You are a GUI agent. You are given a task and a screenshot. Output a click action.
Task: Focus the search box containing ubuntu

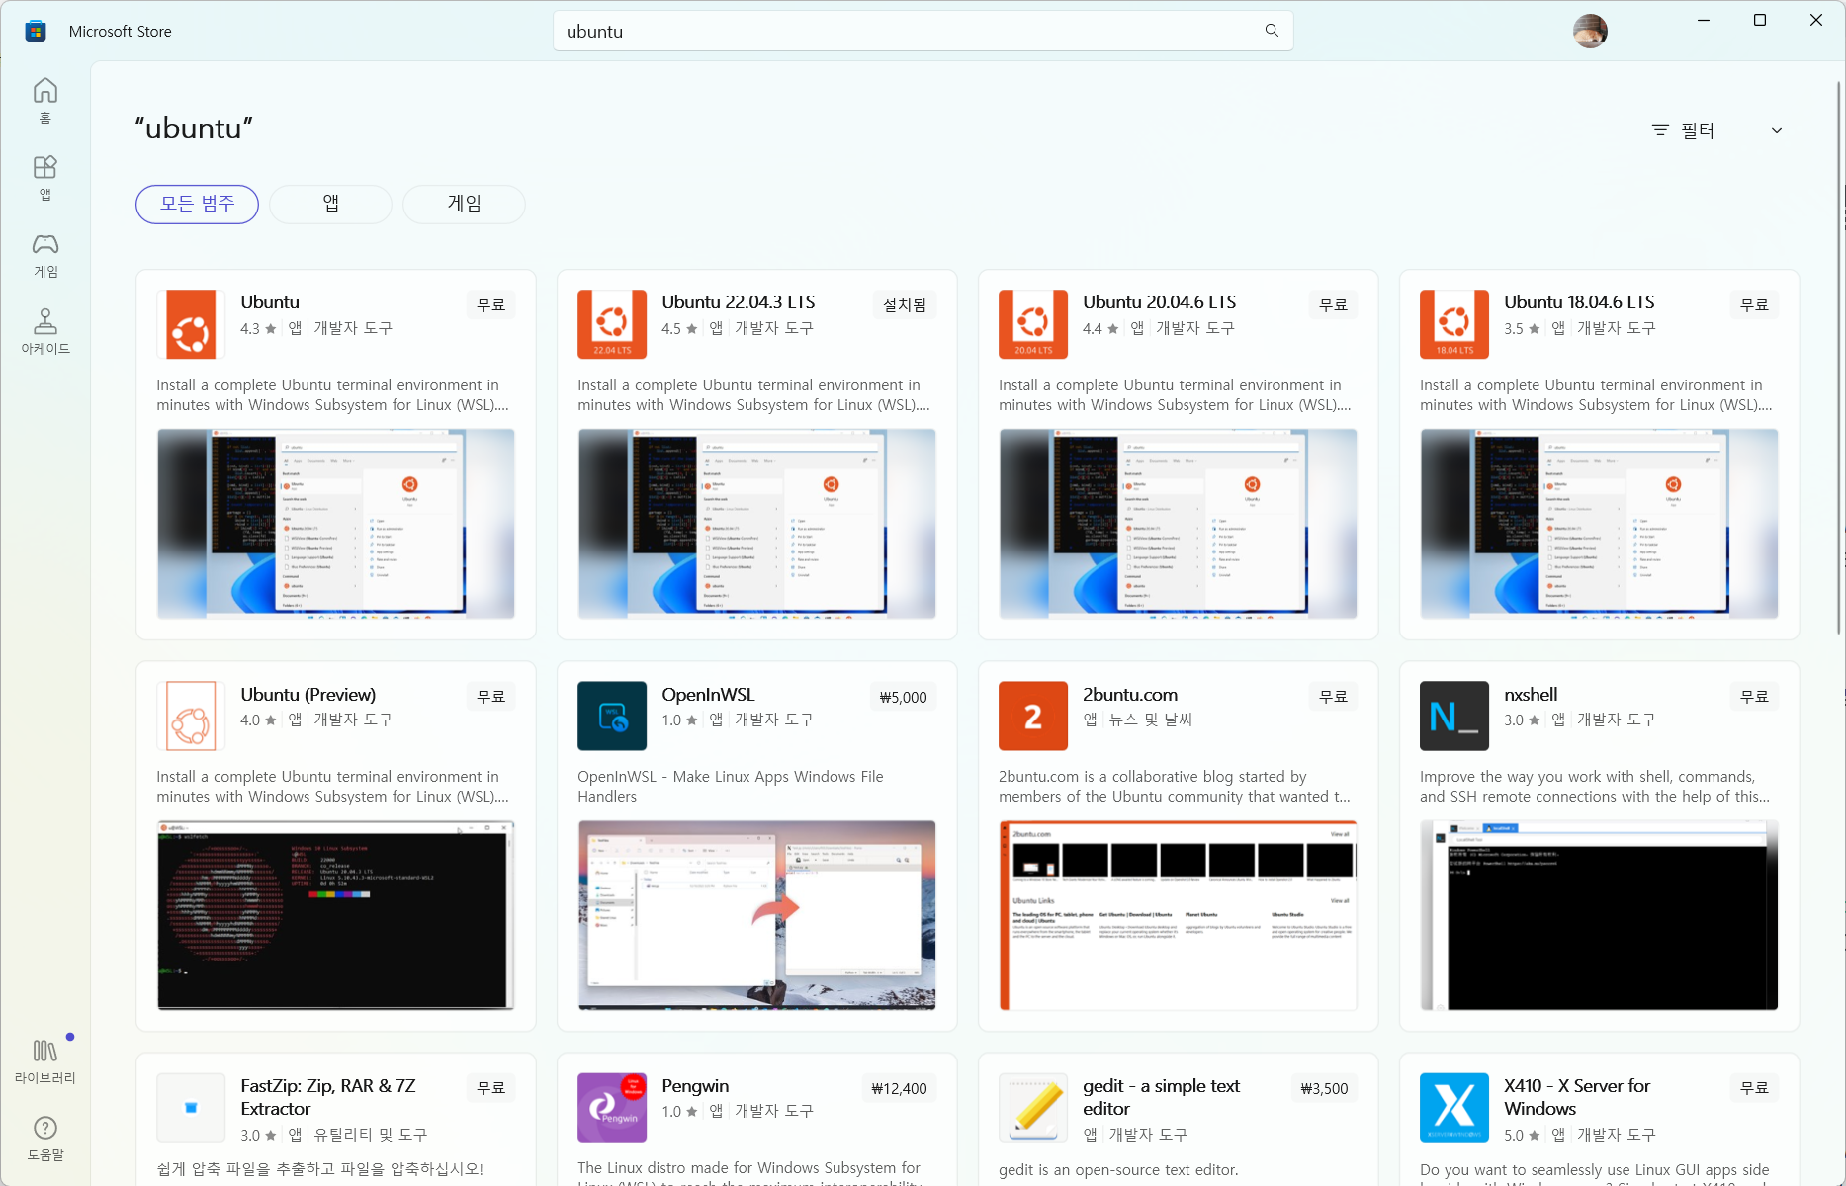pyautogui.click(x=923, y=31)
